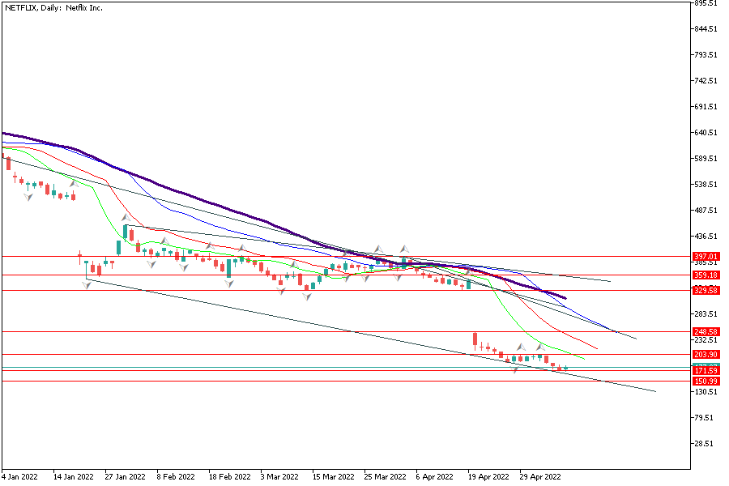Screen dimensions: 729x486
Task: Click the 150.99 red price label
Action: [706, 381]
